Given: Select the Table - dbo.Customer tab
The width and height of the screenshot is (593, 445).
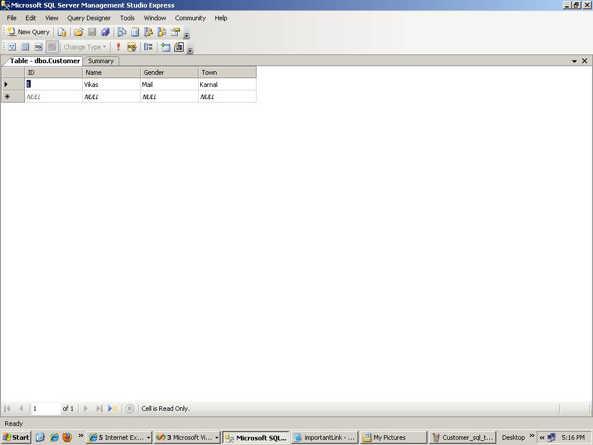Looking at the screenshot, I should pyautogui.click(x=45, y=61).
